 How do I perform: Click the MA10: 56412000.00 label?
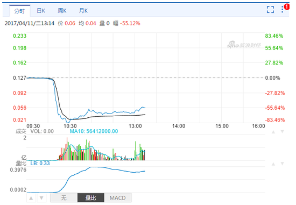[94, 131]
